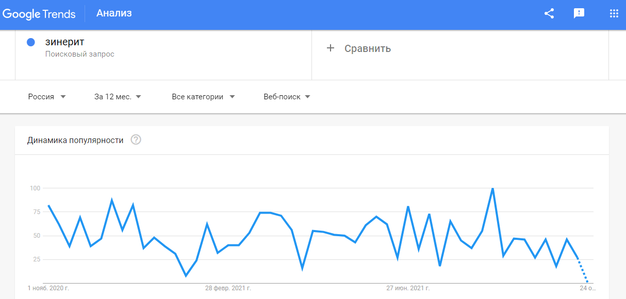This screenshot has width=626, height=299.
Task: Click the help icon beside Динамика популярности
Action: (136, 140)
